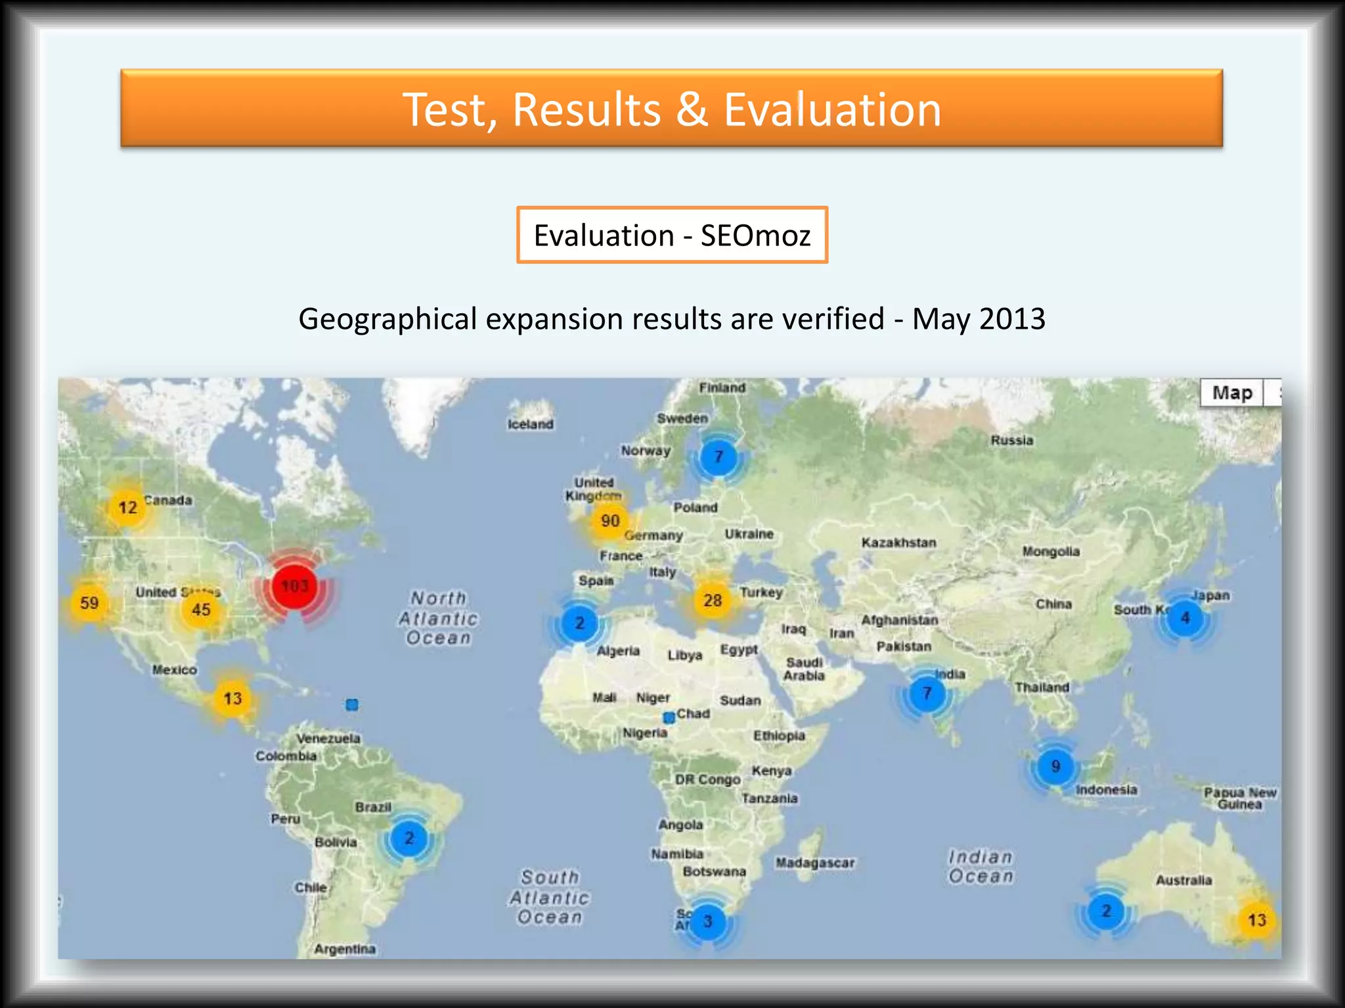Screen dimensions: 1345x1008
Task: Open the blue 2 cluster west of Australia
Action: click(x=1106, y=910)
